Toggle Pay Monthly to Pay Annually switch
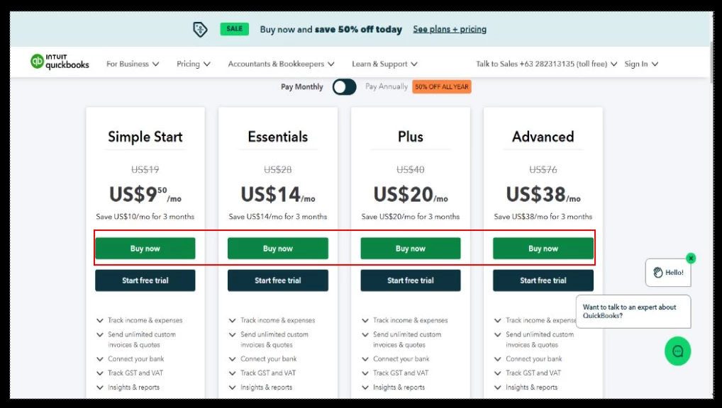Screen dimensions: 722x408 [345, 86]
